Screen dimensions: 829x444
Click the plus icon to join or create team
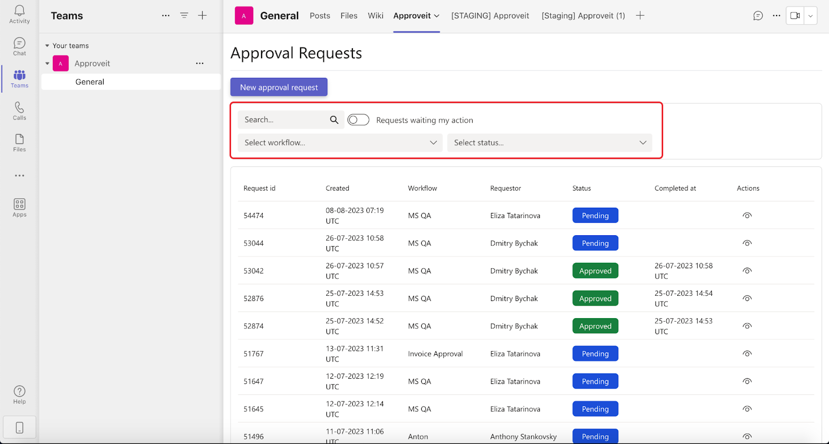tap(203, 16)
